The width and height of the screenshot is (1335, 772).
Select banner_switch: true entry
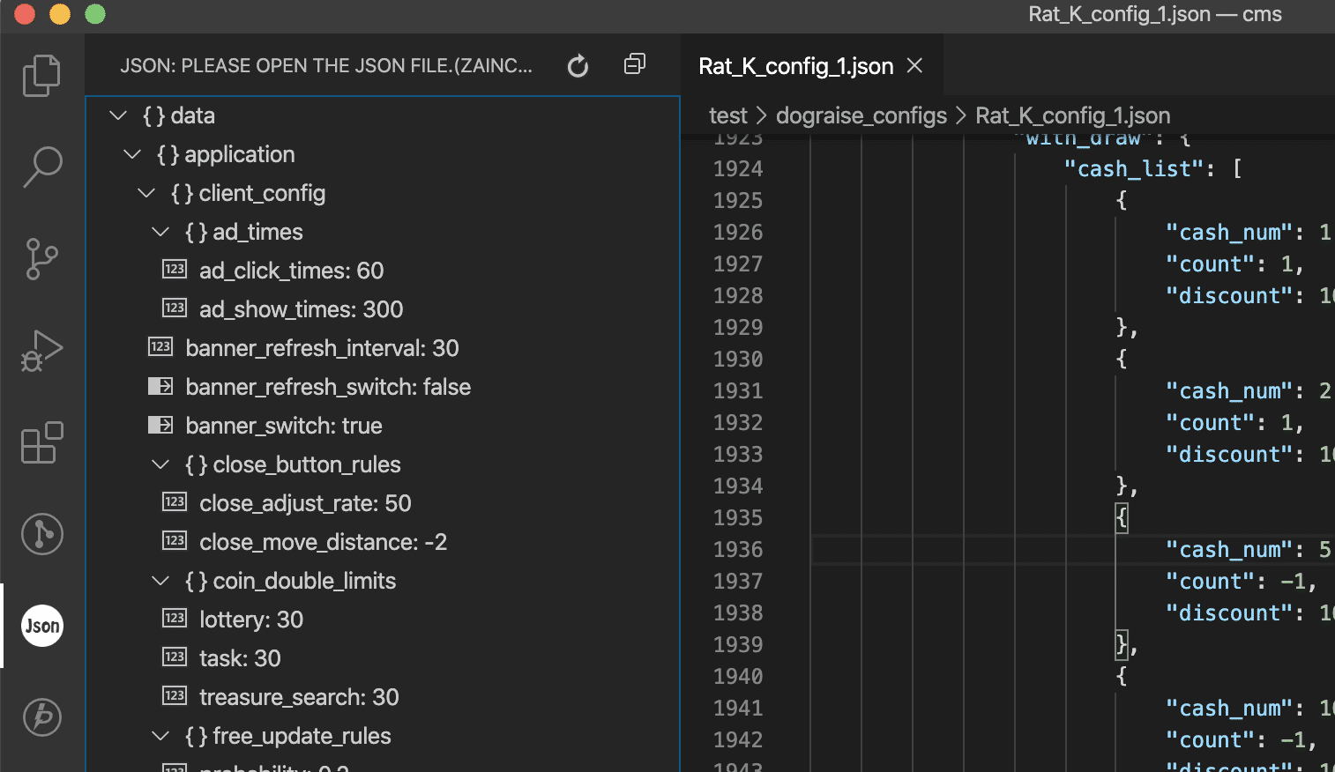pyautogui.click(x=383, y=426)
